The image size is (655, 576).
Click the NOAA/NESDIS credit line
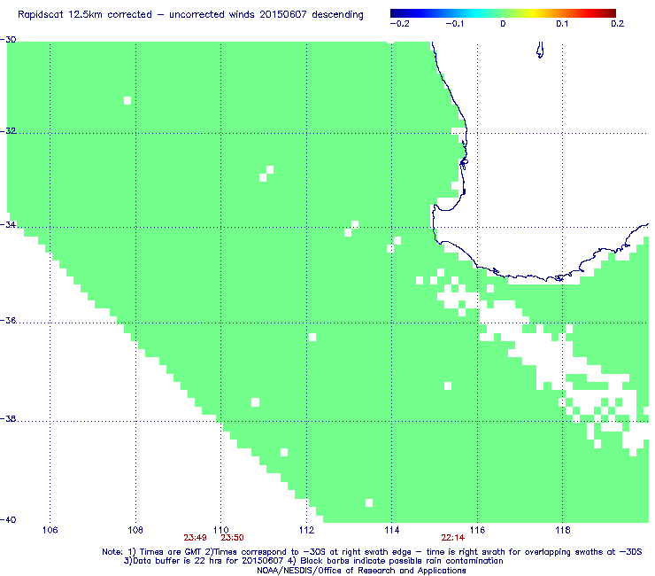pyautogui.click(x=361, y=571)
